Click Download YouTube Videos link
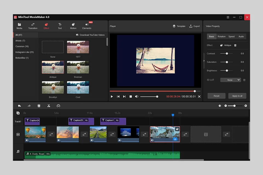This screenshot has height=175, width=263. 90,35
